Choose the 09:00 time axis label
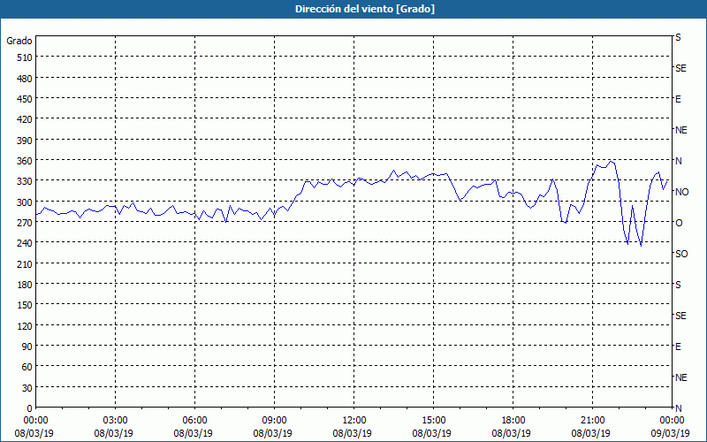This screenshot has height=442, width=707. point(274,421)
